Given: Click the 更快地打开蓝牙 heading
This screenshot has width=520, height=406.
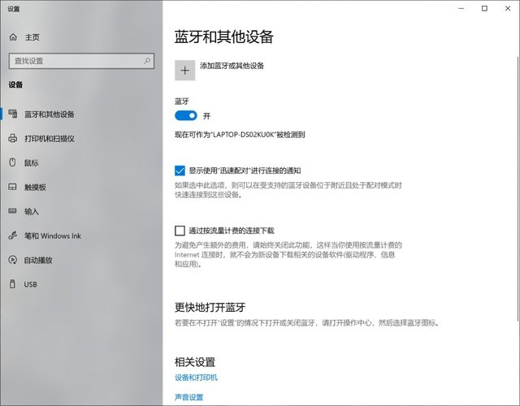Looking at the screenshot, I should pyautogui.click(x=210, y=307).
